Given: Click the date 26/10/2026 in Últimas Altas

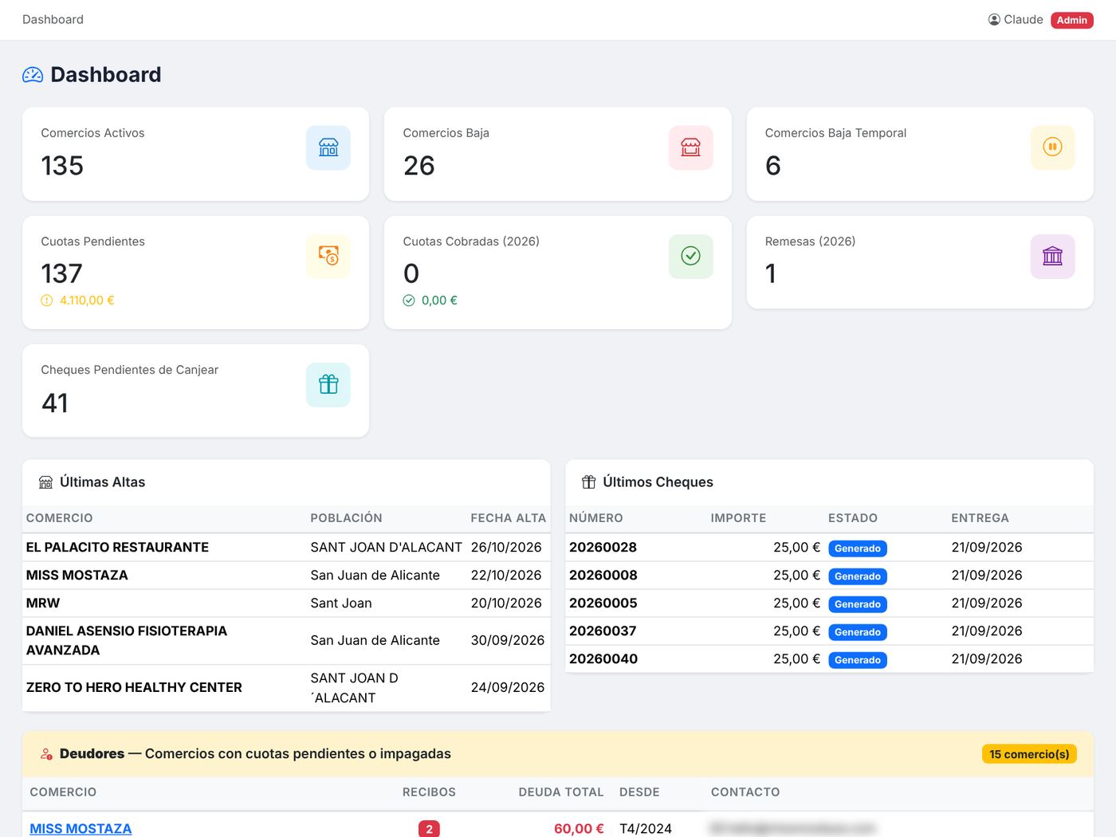Looking at the screenshot, I should (506, 548).
